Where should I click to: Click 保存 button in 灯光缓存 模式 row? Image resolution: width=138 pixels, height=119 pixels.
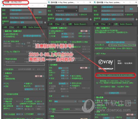click(x=84, y=101)
